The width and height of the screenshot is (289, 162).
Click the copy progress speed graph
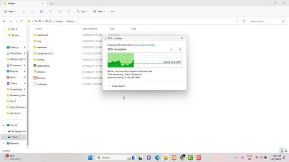tap(144, 60)
